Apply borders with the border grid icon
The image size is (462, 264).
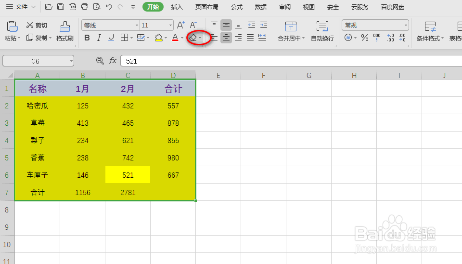[x=124, y=38]
